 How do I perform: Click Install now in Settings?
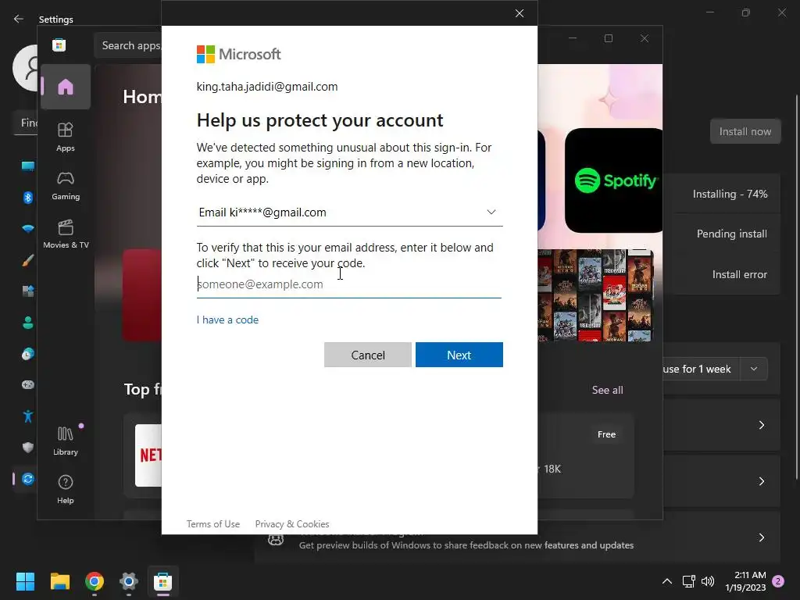pyautogui.click(x=745, y=131)
